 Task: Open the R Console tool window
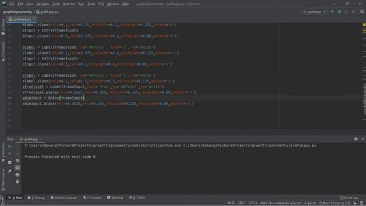point(92,197)
